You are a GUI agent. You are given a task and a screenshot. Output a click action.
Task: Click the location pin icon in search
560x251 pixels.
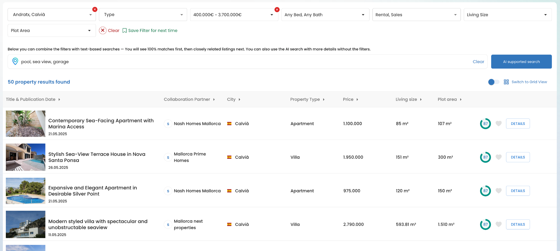(15, 62)
